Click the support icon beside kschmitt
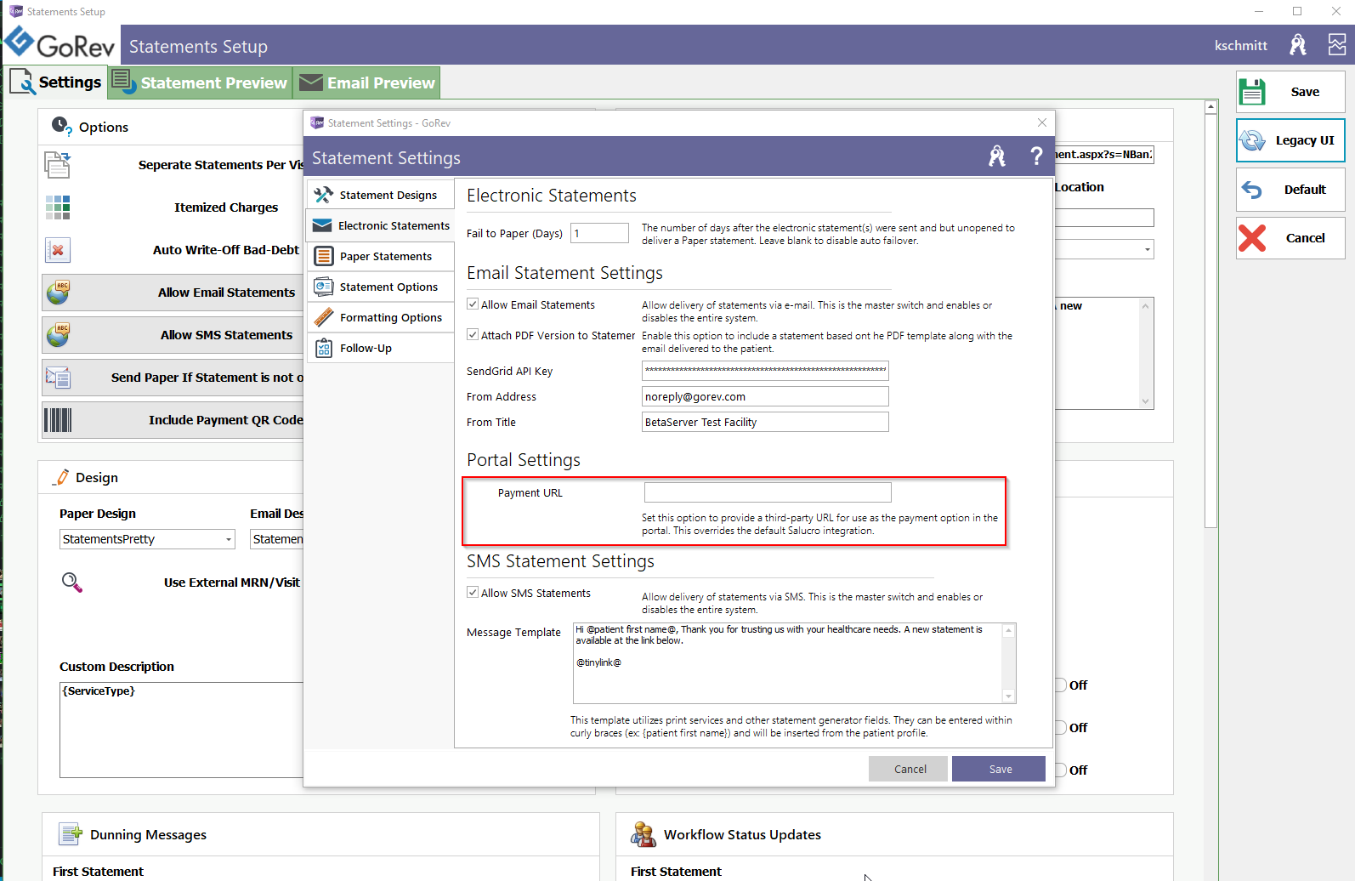This screenshot has width=1355, height=881. [x=1298, y=45]
